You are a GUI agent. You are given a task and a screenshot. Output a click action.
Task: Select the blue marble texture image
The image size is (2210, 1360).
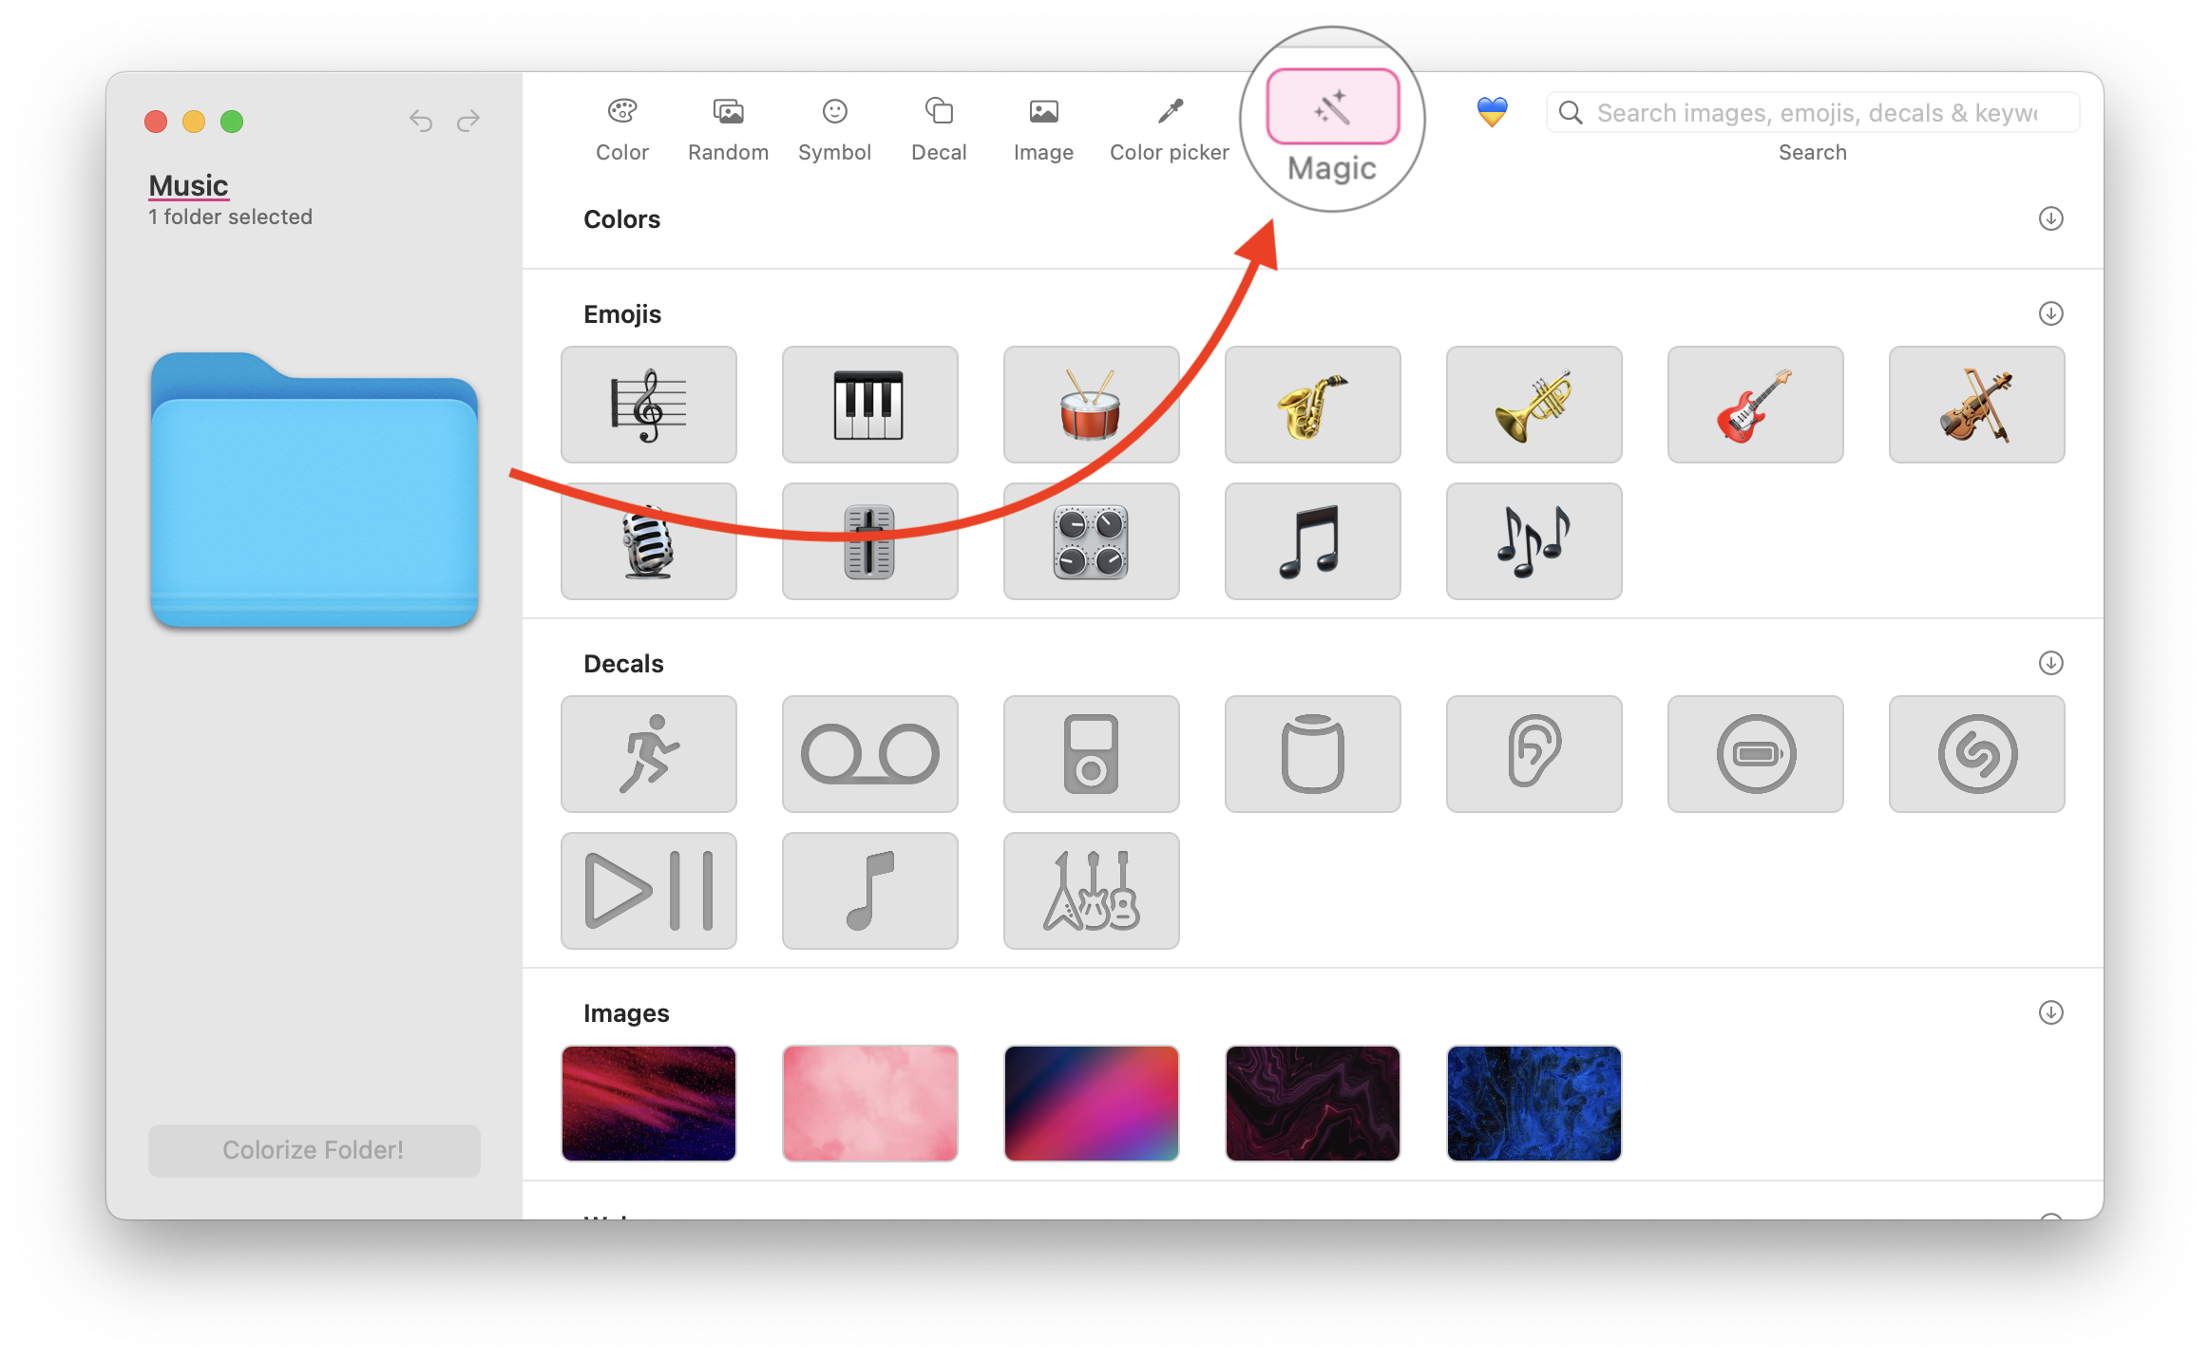(x=1534, y=1104)
